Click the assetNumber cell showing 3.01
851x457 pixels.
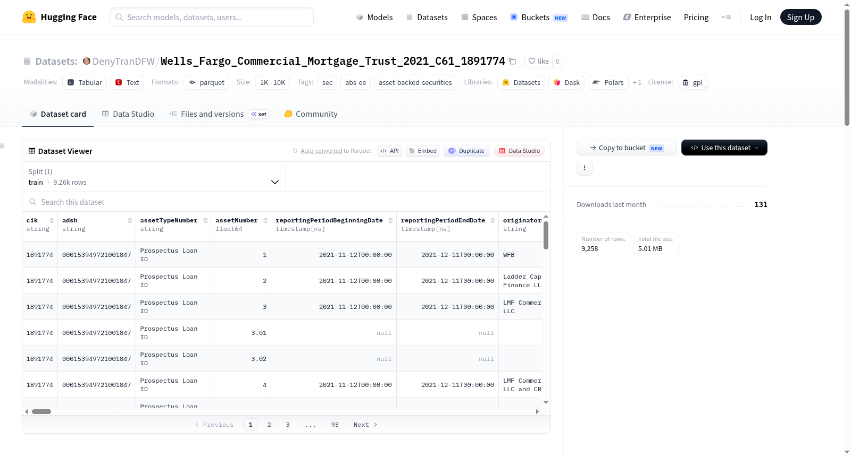tap(241, 333)
